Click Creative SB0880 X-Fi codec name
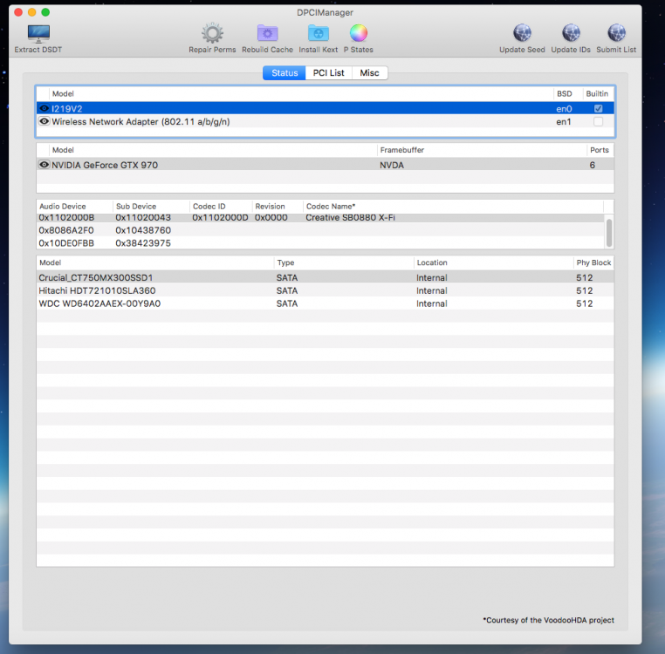 (x=350, y=217)
